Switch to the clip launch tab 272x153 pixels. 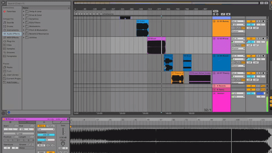[27, 122]
